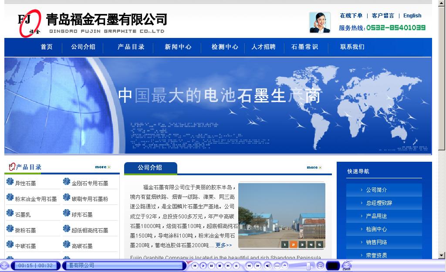Switch to the English site version
Image resolution: width=446 pixels, height=272 pixels.
coord(412,16)
